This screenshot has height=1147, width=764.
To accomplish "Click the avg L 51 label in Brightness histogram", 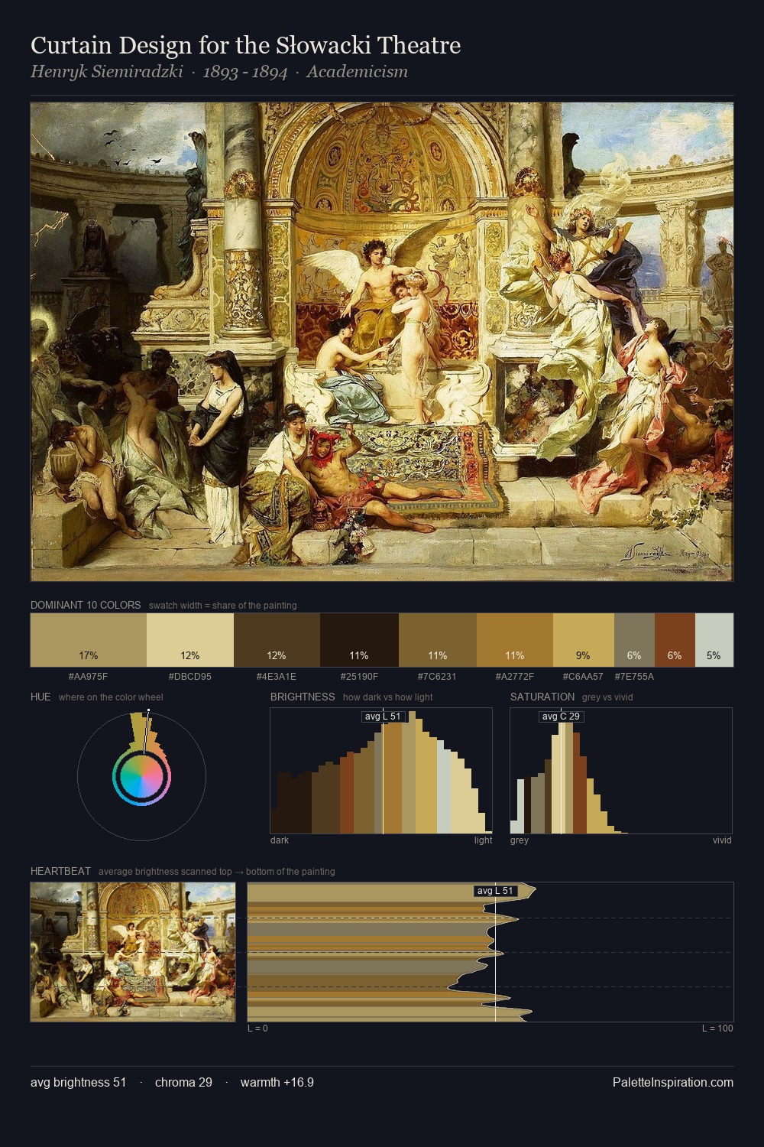I will tap(384, 716).
